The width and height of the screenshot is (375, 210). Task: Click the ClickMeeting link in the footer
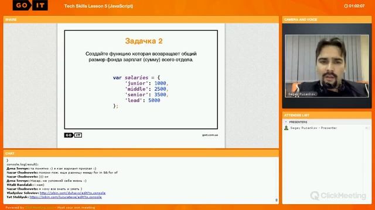point(40,208)
